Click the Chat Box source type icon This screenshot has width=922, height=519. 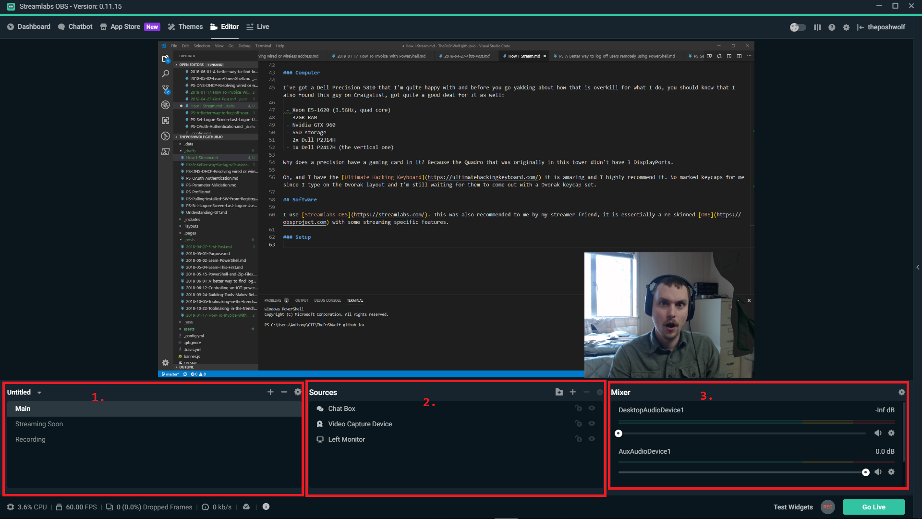click(320, 408)
